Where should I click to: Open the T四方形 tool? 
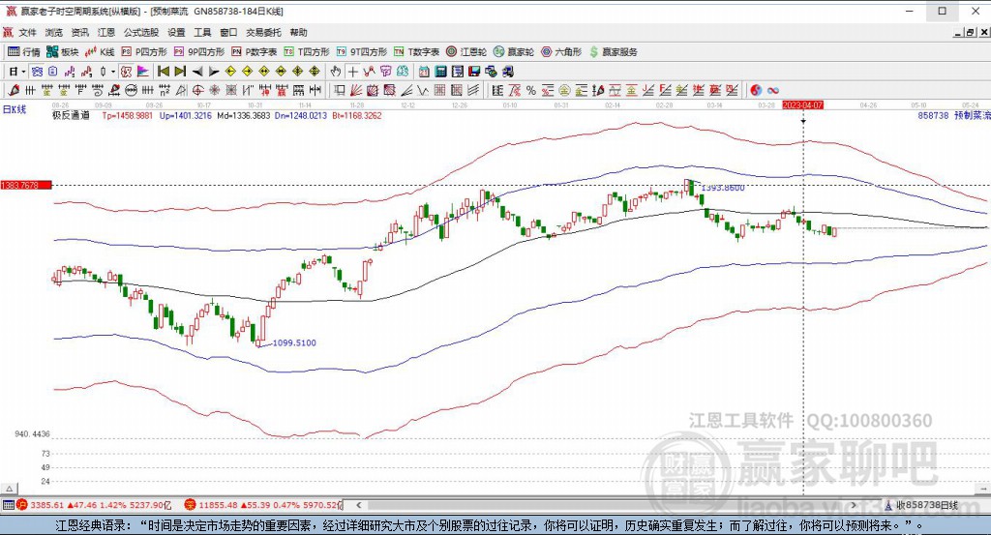307,52
